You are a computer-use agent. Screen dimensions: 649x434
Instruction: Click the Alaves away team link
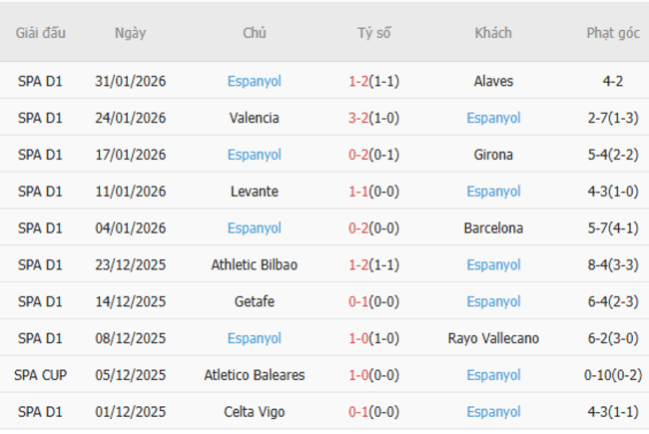point(493,81)
